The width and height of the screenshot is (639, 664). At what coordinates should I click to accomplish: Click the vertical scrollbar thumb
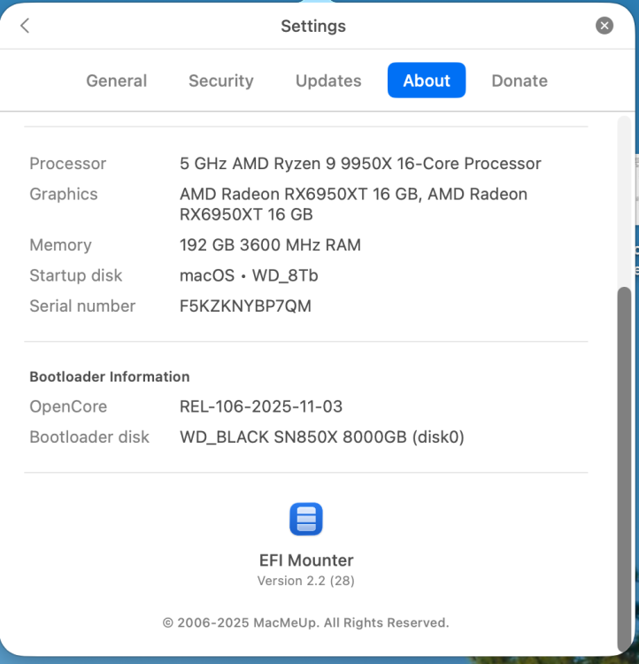point(624,469)
